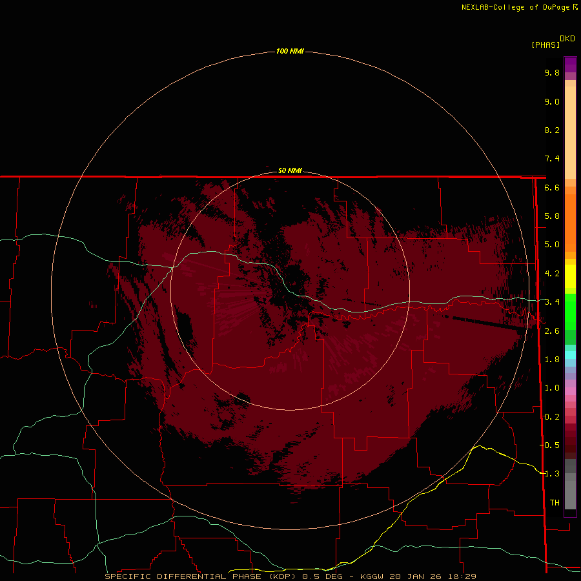Click the 3.4 scale value
581x581 pixels.
tap(552, 302)
